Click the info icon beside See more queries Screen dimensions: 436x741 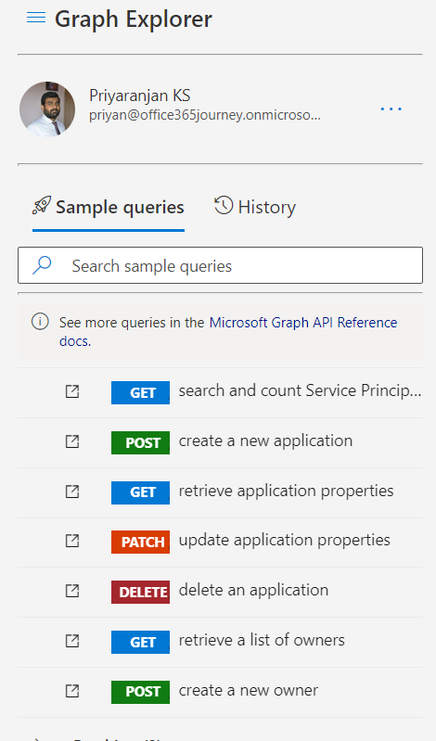(x=40, y=322)
